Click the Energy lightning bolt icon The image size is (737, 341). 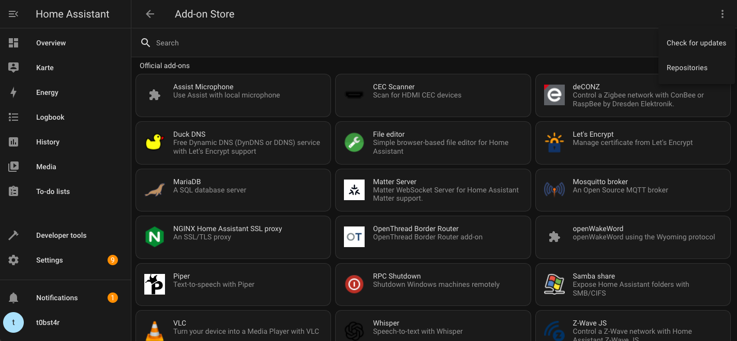click(13, 92)
